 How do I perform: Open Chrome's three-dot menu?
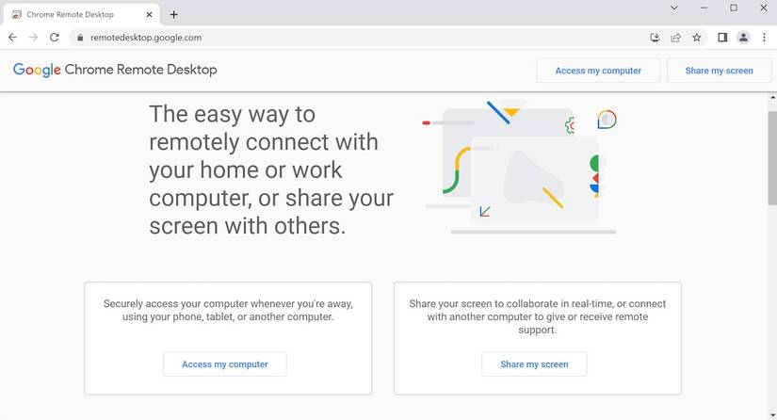[764, 38]
